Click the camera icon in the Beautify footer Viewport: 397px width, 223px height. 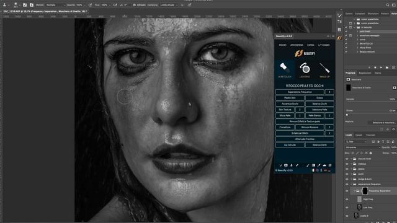(x=286, y=165)
